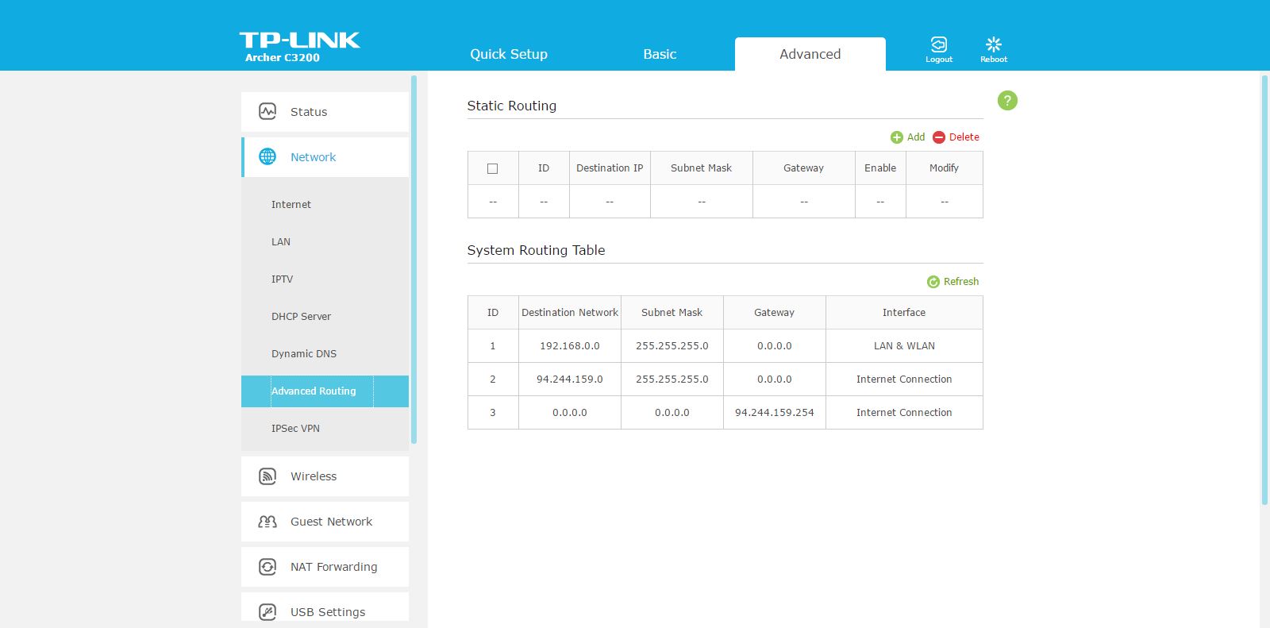Click the Destination IP column header
Viewport: 1270px width, 628px height.
[610, 168]
